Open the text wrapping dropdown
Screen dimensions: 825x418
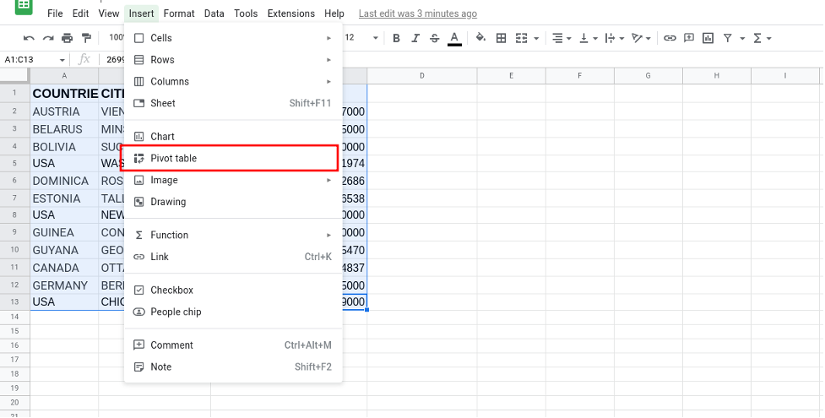pos(614,38)
